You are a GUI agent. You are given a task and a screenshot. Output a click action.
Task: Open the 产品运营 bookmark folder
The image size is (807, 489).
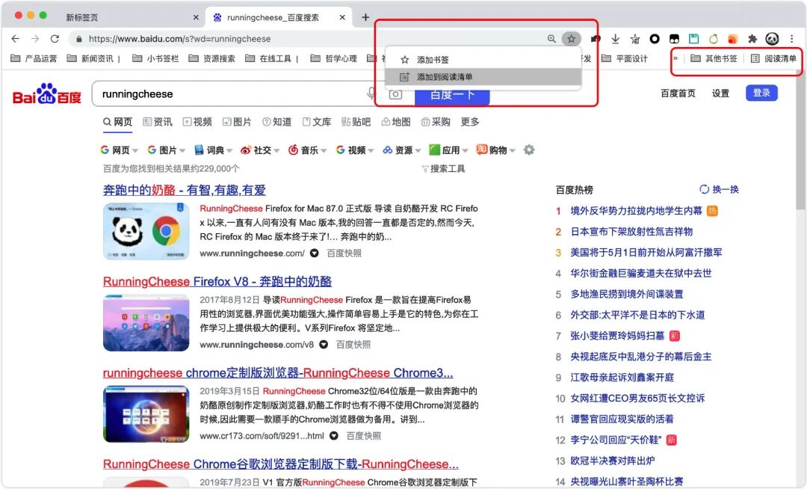(x=34, y=58)
